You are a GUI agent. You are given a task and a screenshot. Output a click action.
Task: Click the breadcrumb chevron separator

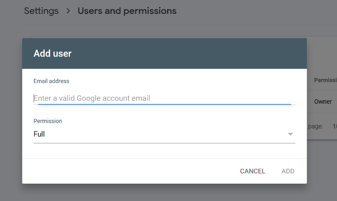click(68, 11)
